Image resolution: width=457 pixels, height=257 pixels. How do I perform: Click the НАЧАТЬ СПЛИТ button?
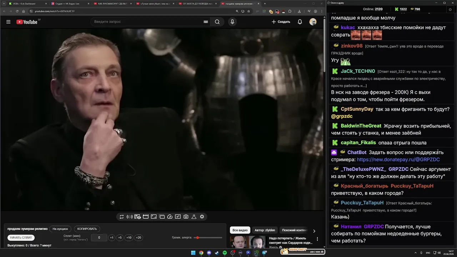tap(21, 238)
